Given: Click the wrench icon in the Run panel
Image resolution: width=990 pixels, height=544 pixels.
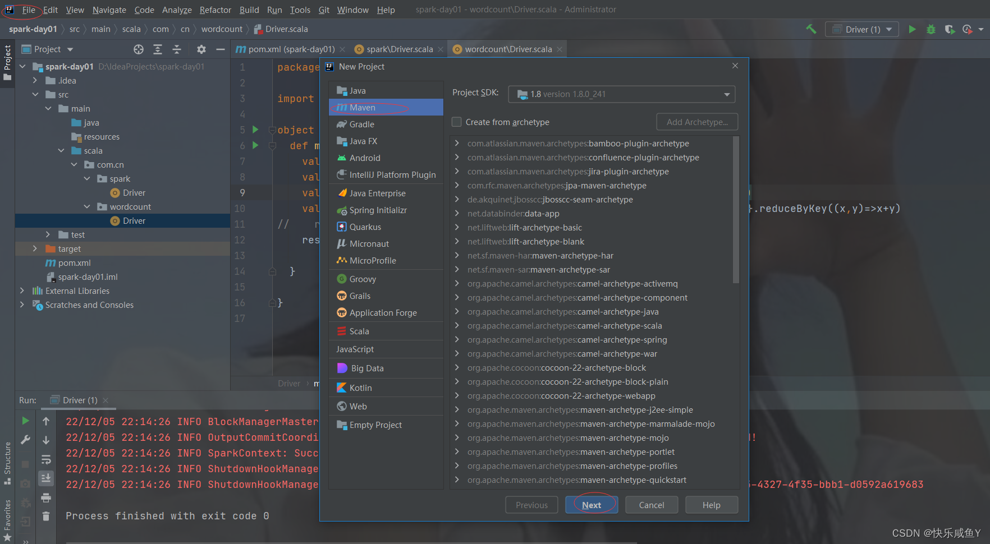Looking at the screenshot, I should (x=25, y=440).
